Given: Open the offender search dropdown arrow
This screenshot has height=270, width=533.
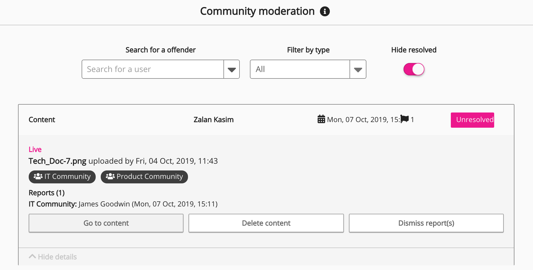Looking at the screenshot, I should point(232,69).
